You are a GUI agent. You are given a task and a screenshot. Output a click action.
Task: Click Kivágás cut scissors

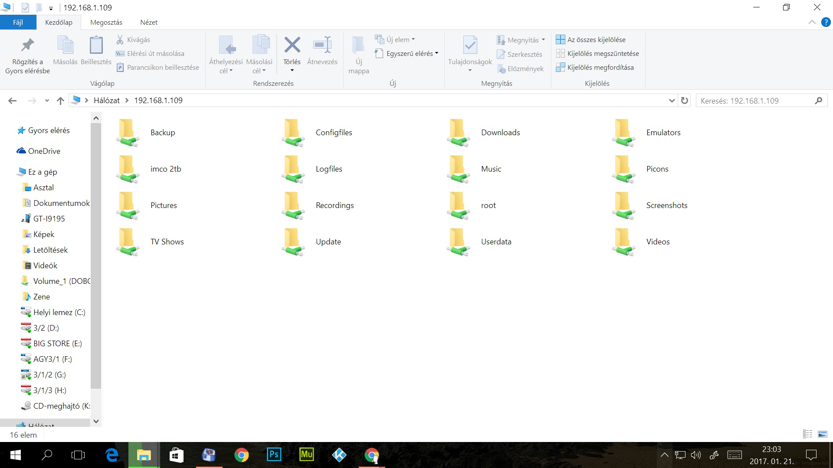click(133, 39)
